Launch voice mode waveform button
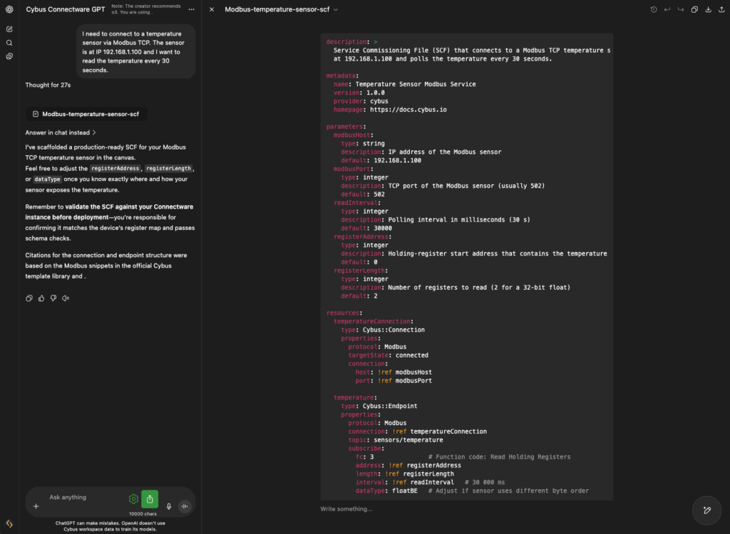730x534 pixels. pos(185,506)
